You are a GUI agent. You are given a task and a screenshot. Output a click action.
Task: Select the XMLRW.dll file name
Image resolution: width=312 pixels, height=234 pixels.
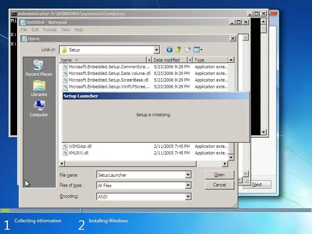tap(79, 153)
